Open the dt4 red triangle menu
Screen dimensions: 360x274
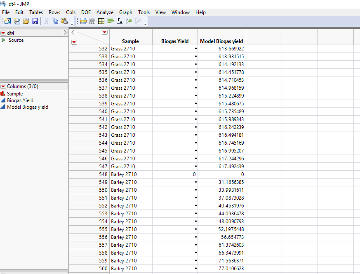pos(3,33)
